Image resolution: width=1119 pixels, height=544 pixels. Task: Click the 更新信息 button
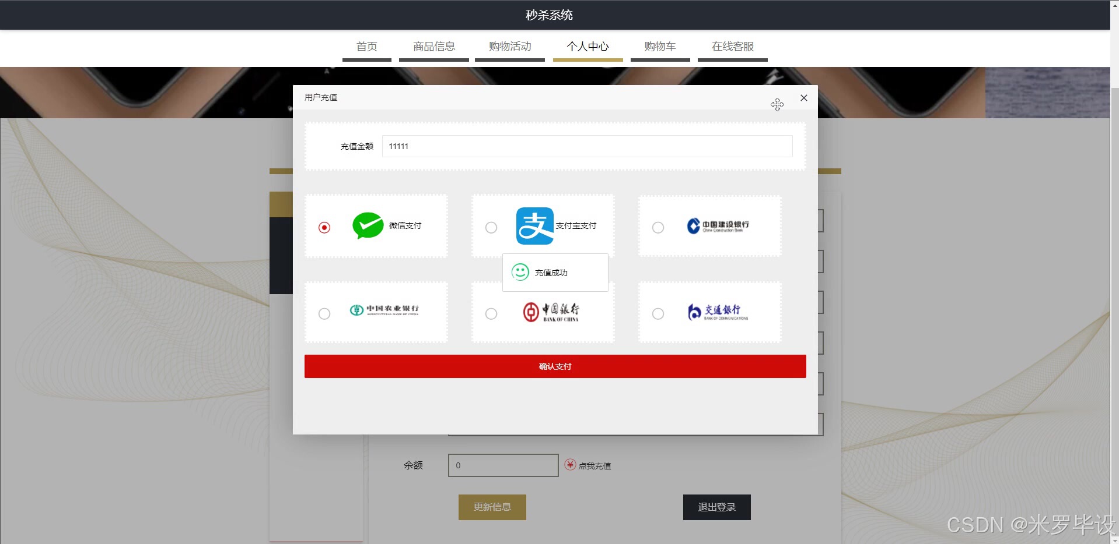point(492,507)
